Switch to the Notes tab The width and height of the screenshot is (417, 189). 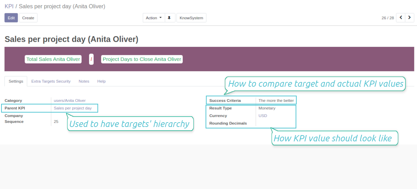pyautogui.click(x=84, y=81)
